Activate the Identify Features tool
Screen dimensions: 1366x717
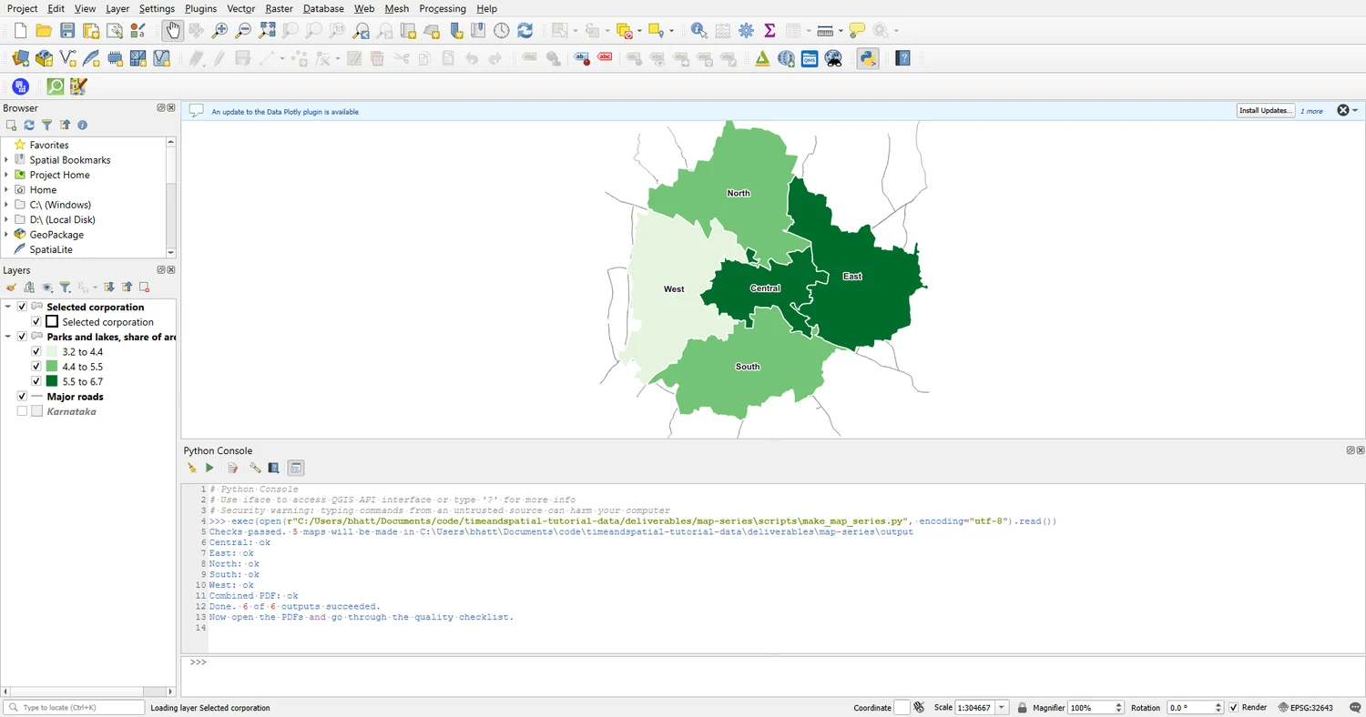tap(698, 31)
